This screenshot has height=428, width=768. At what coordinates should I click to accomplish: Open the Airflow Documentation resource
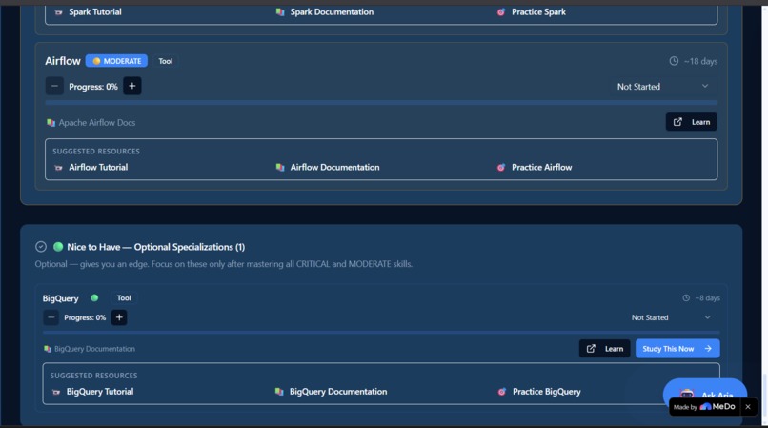click(x=334, y=167)
